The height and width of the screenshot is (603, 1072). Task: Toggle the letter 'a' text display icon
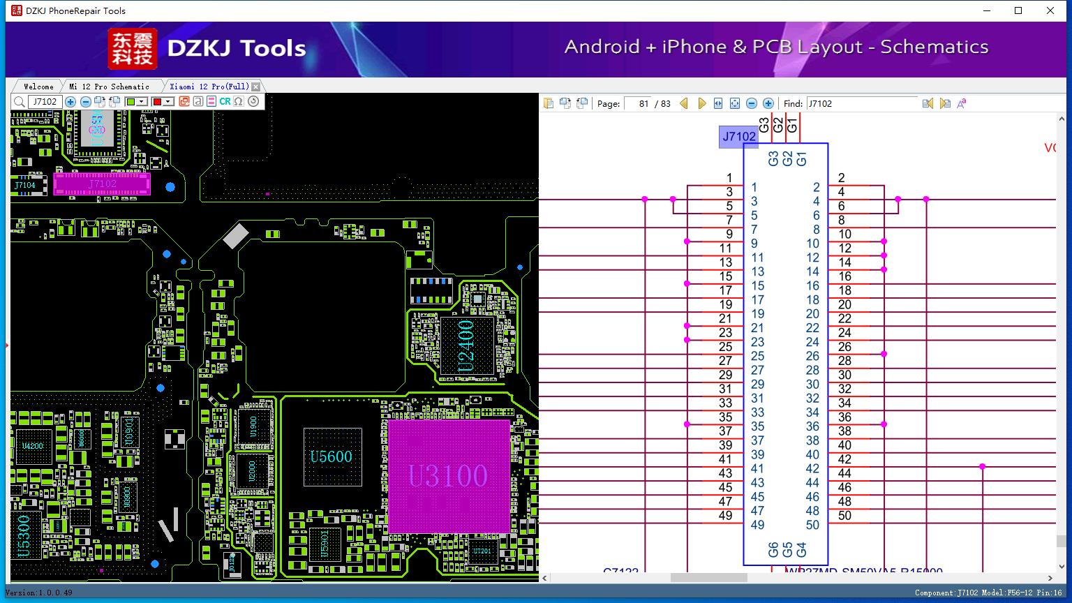198,102
